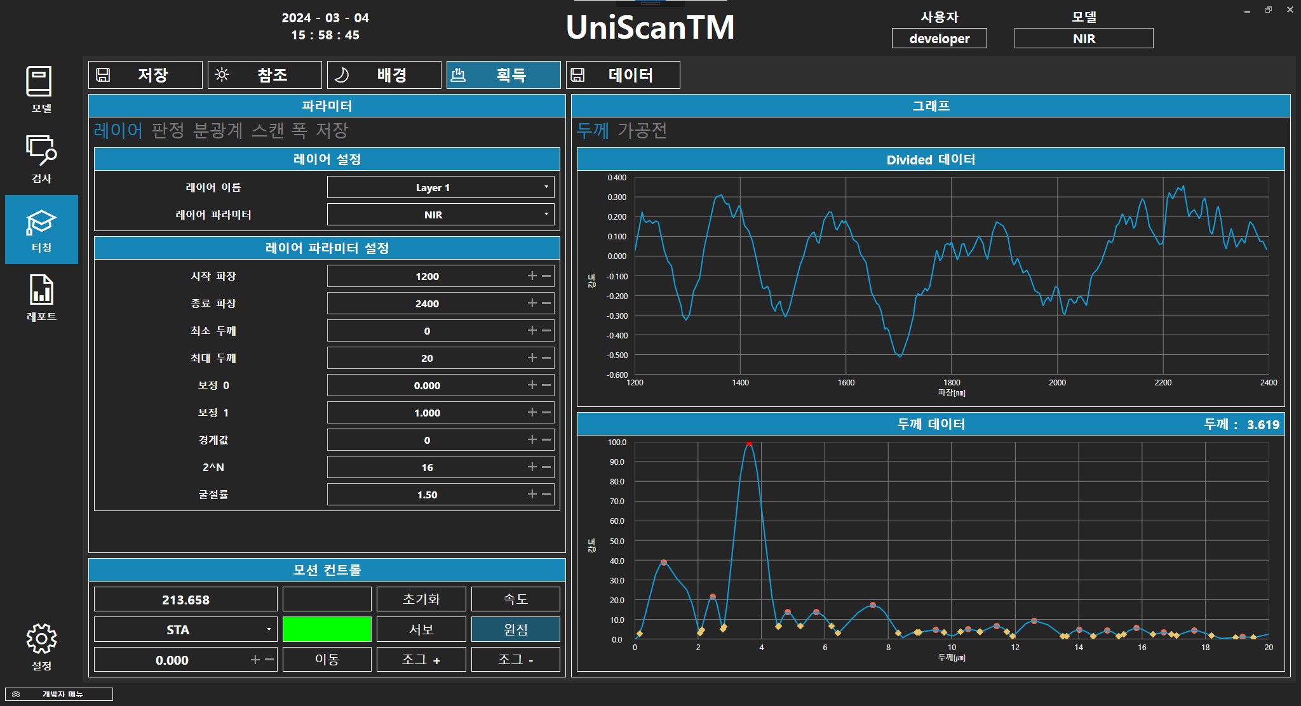
Task: Increase 보정 0 with plus icon
Action: tap(532, 385)
